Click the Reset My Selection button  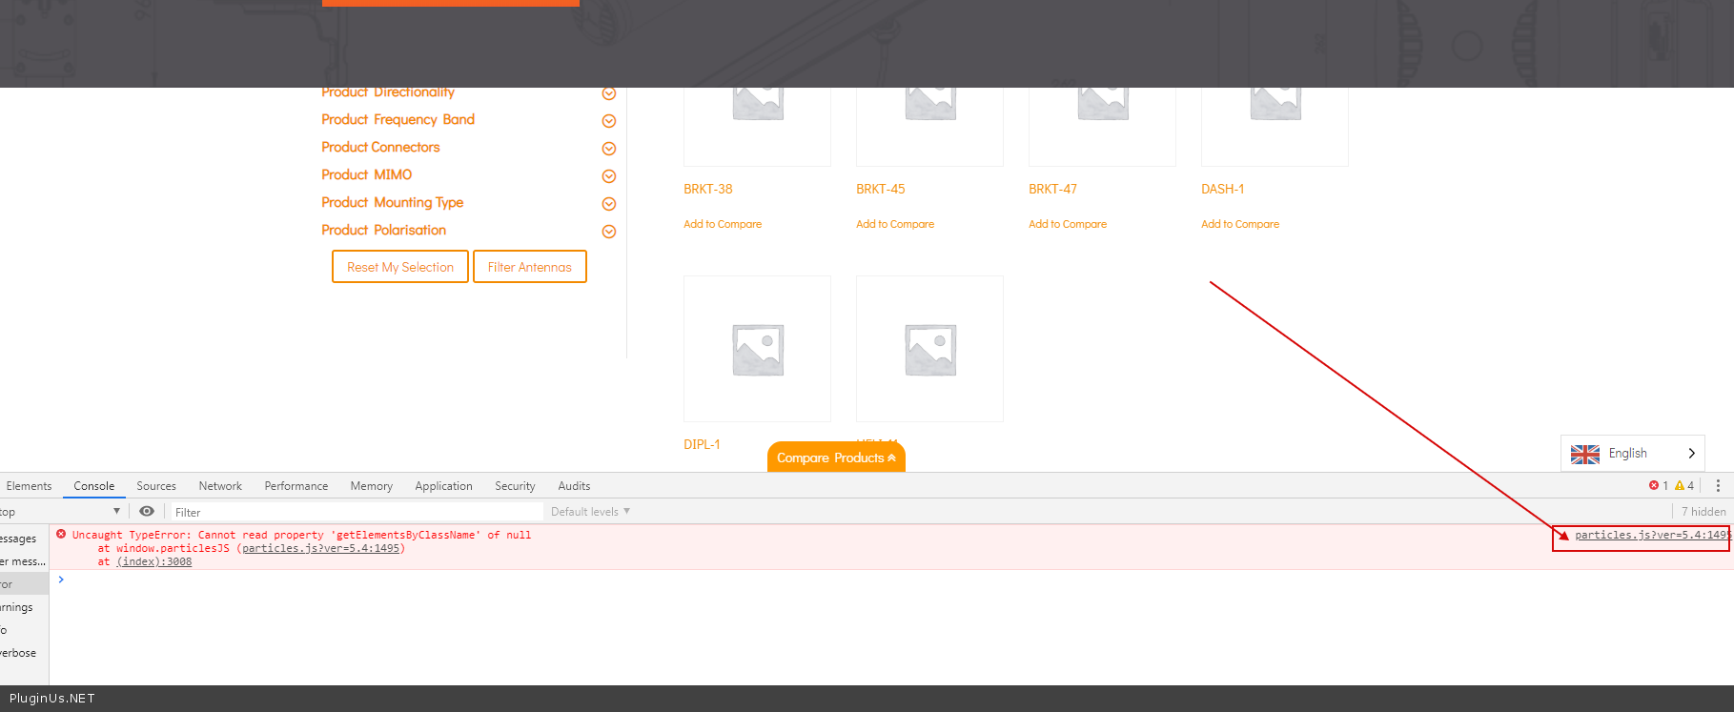[400, 267]
